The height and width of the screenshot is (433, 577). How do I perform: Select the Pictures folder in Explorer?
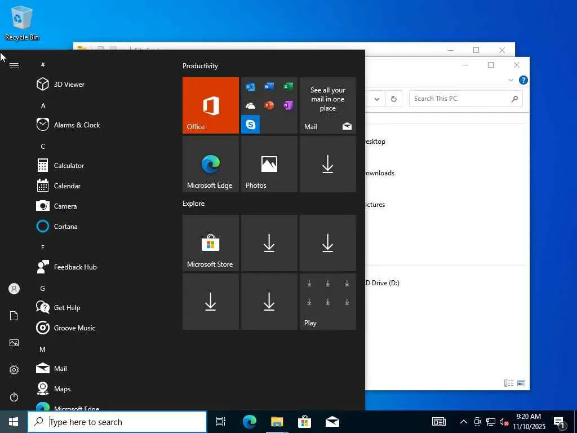click(375, 205)
